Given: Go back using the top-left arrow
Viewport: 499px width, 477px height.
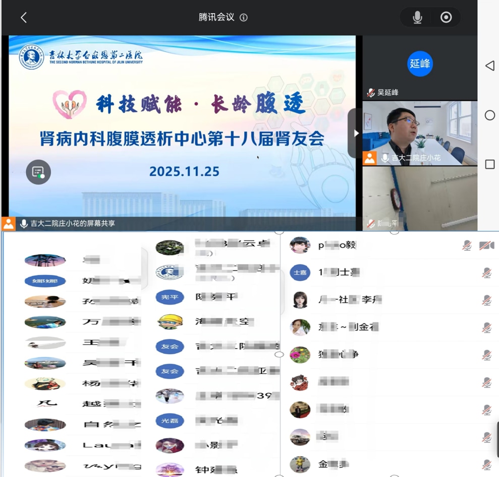Looking at the screenshot, I should [23, 18].
